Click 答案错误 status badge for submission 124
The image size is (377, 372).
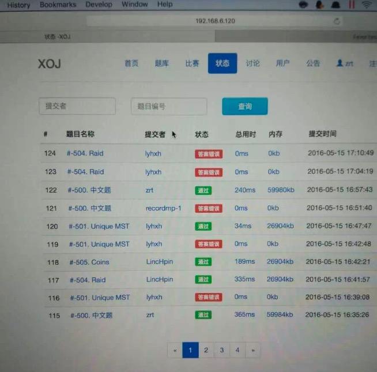[x=208, y=154]
